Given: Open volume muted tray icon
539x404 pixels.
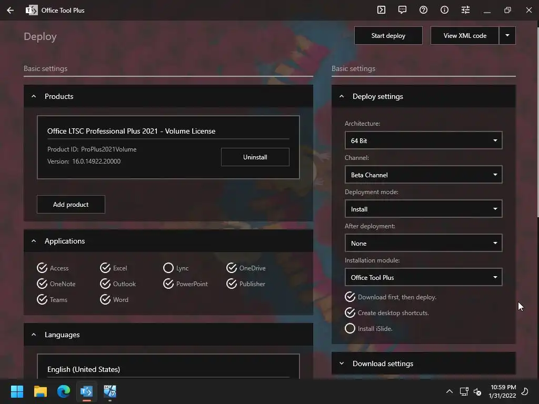Looking at the screenshot, I should coord(477,391).
